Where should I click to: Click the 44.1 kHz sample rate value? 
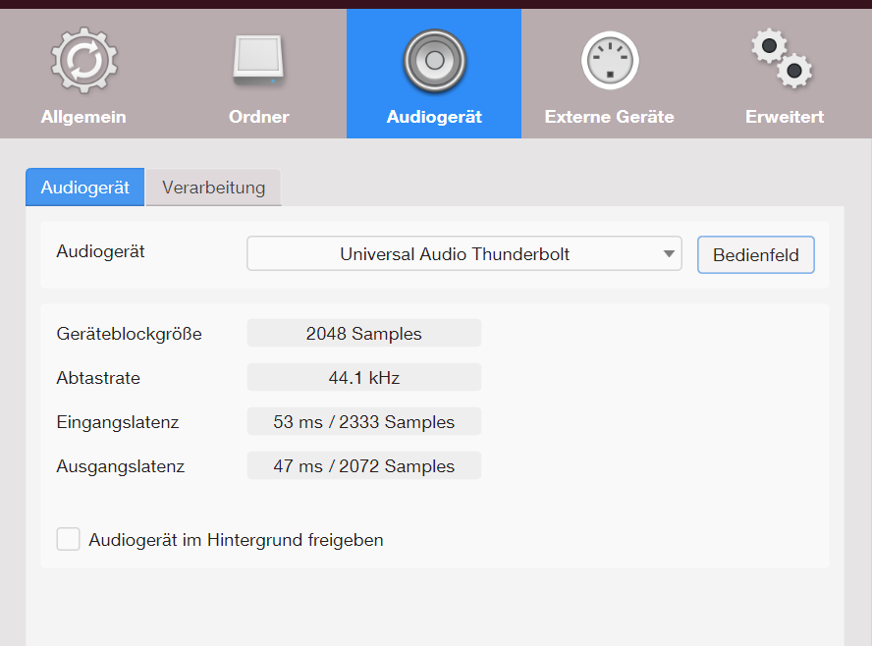[364, 377]
